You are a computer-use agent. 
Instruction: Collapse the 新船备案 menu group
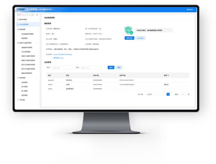pos(37,29)
